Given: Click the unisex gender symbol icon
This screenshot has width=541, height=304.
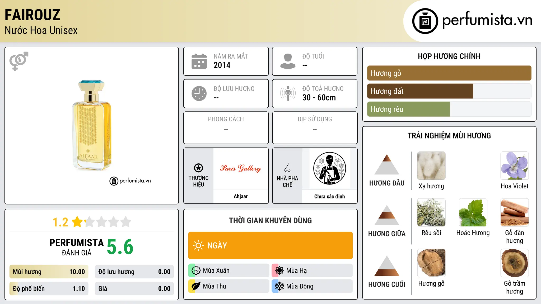Looking at the screenshot, I should click(19, 61).
